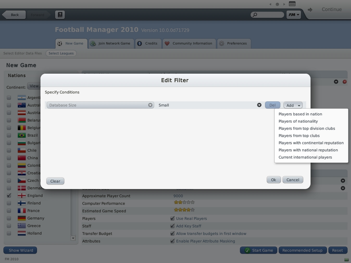The height and width of the screenshot is (263, 351).
Task: Click the Clear button in the dialog
Action: pyautogui.click(x=55, y=181)
